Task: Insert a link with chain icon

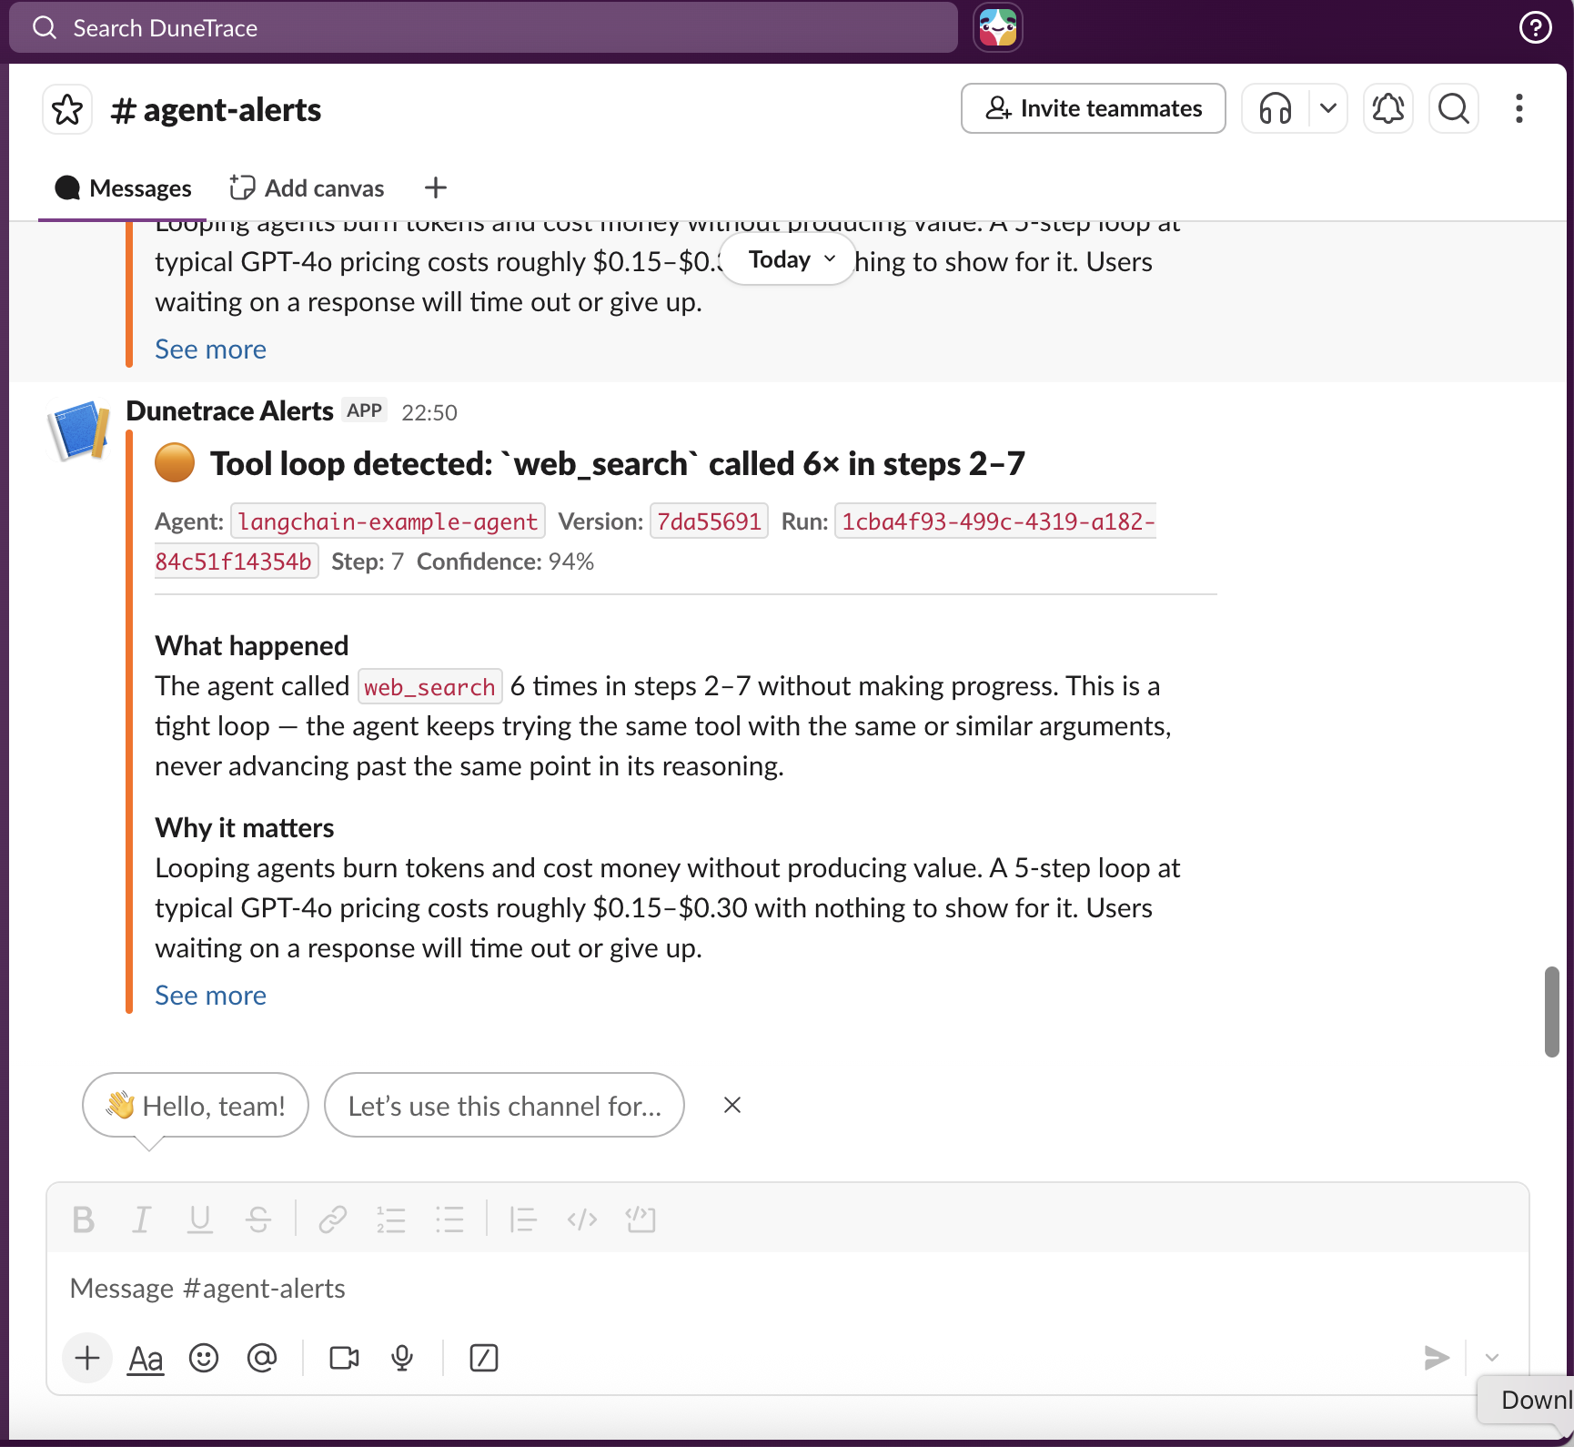Action: [333, 1219]
